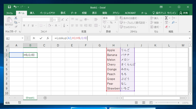The height and width of the screenshot is (109, 196).
Task: Open the font name dropdown
Action: pos(51,20)
